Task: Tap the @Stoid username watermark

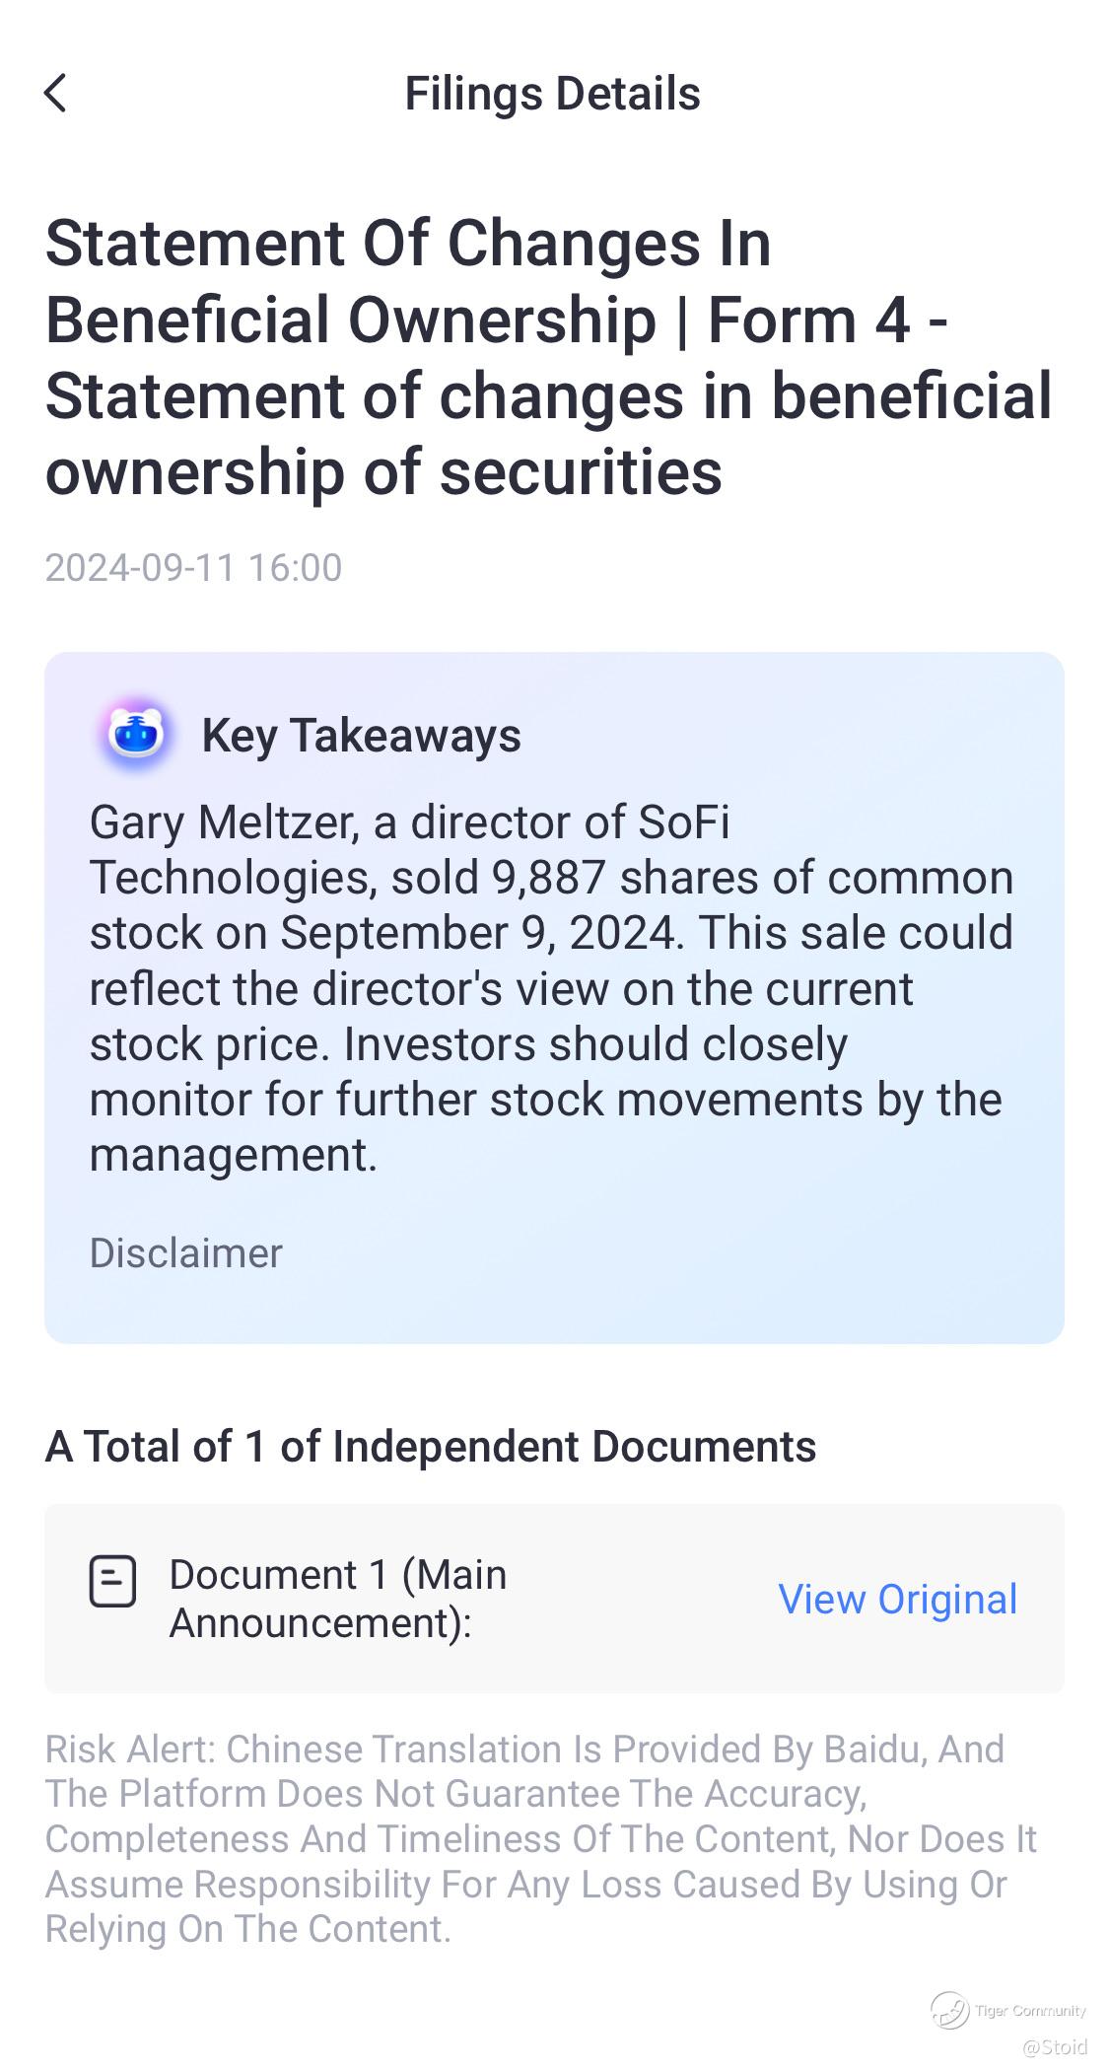Action: (x=1054, y=2046)
